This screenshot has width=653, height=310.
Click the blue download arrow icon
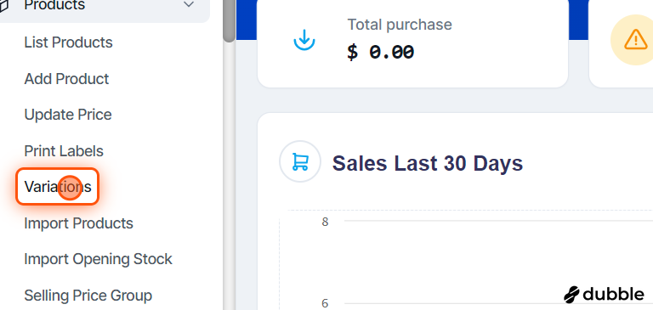pos(304,40)
